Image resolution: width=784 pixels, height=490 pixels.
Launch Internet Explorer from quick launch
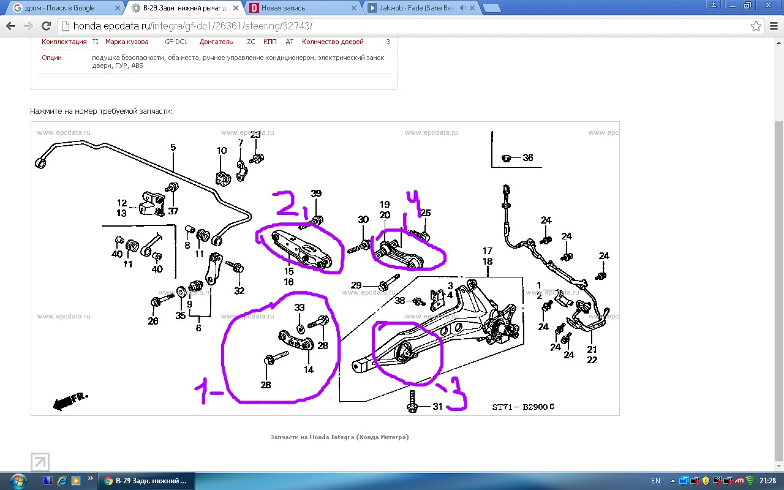coord(62,481)
